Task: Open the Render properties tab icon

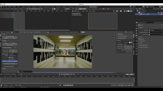Action: tap(136, 29)
